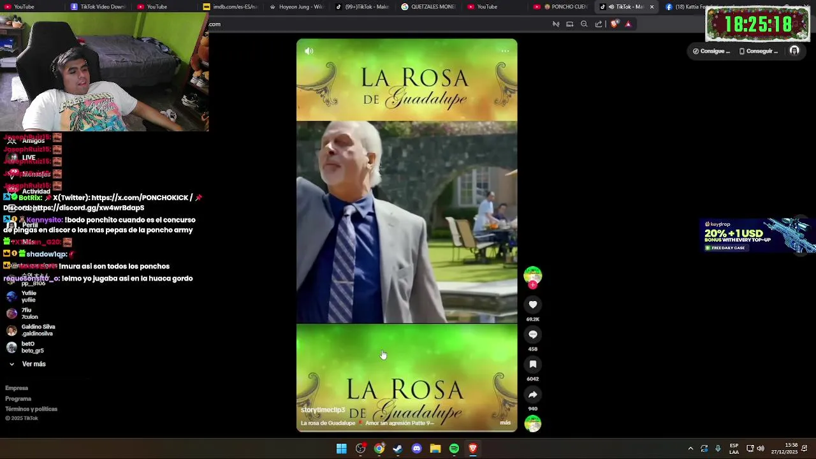816x459 pixels.
Task: Open Windows Start menu
Action: [342, 449]
